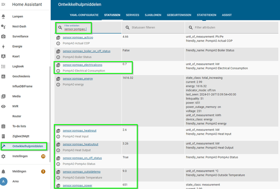Focus the Filter attributen field
Screen dimensions: 280x189
coord(232,28)
